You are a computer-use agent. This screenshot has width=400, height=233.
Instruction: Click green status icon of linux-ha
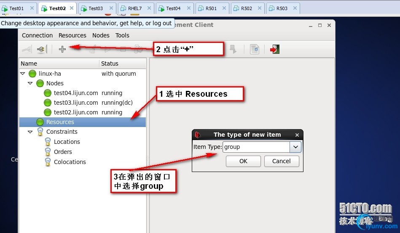coord(32,74)
